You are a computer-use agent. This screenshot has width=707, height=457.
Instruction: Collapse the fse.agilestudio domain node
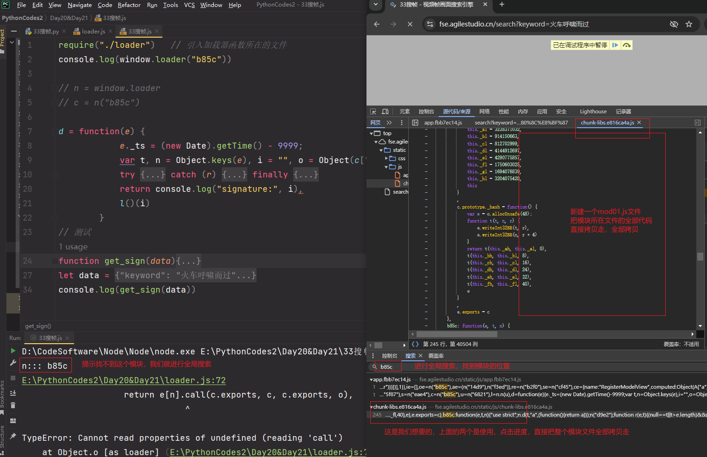click(376, 142)
